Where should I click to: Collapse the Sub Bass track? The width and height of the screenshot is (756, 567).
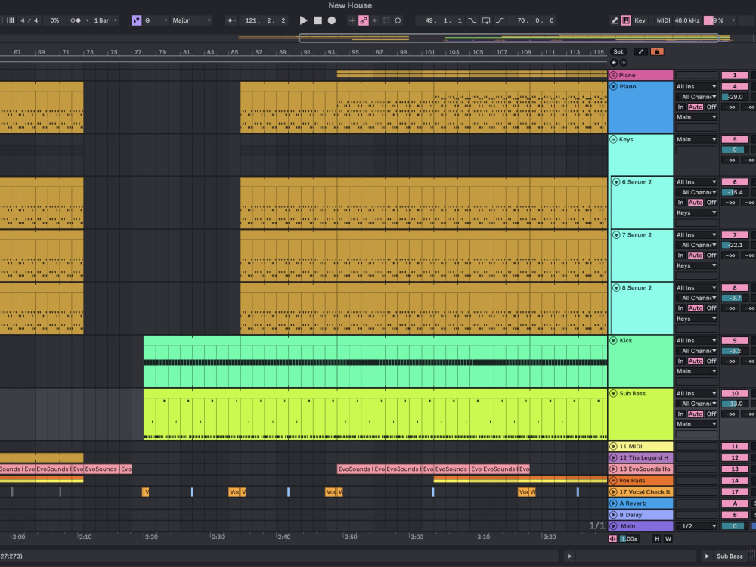coord(613,393)
